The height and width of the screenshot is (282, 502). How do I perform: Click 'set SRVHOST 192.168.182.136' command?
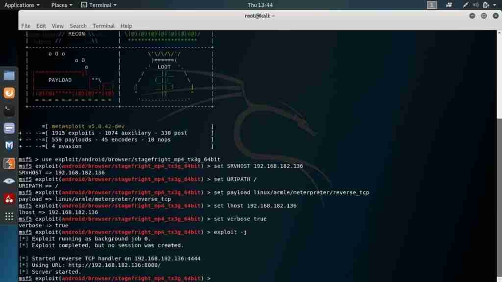point(258,166)
